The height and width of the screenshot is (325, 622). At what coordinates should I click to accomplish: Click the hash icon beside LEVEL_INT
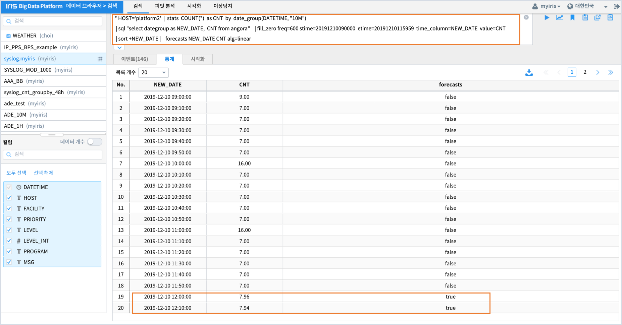[19, 241]
